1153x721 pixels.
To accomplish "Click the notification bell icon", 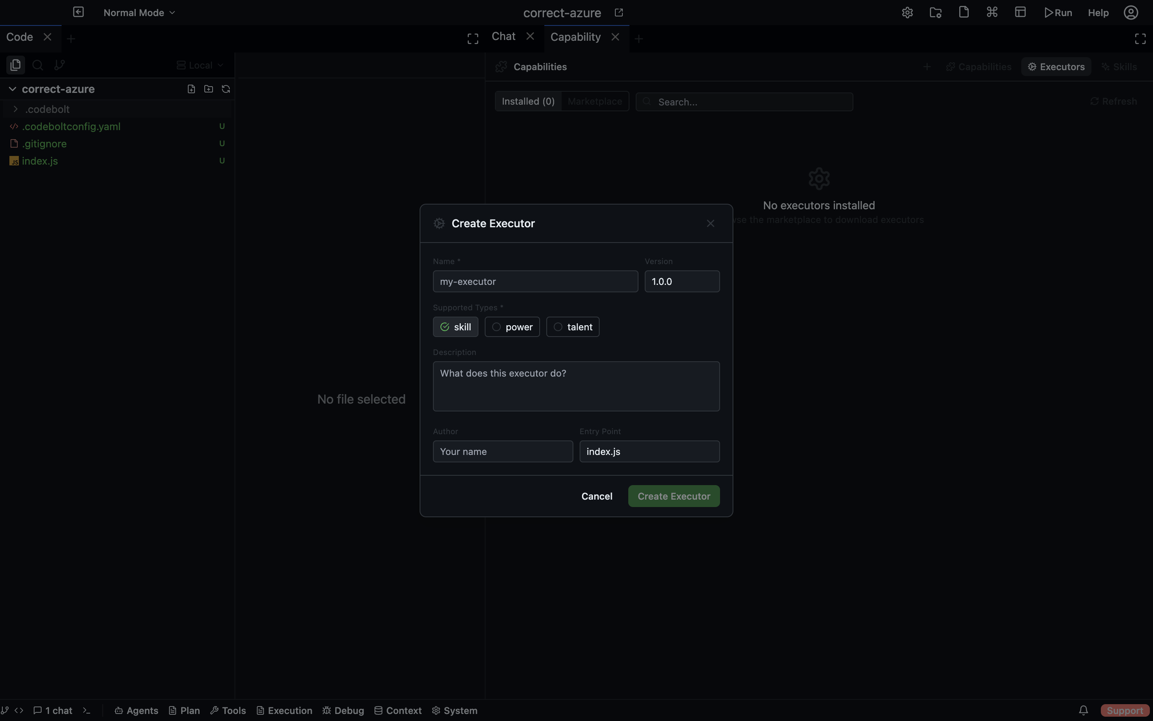I will (1083, 710).
